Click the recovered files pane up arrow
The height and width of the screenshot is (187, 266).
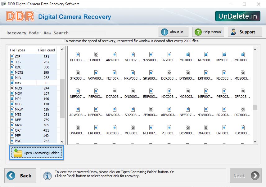pyautogui.click(x=255, y=50)
